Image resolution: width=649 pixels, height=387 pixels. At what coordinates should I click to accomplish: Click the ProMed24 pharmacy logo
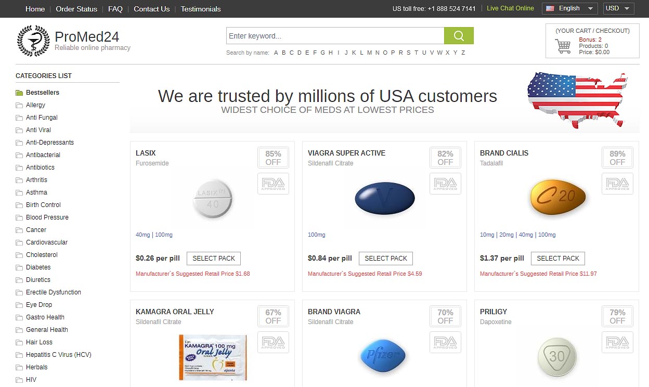pos(33,41)
